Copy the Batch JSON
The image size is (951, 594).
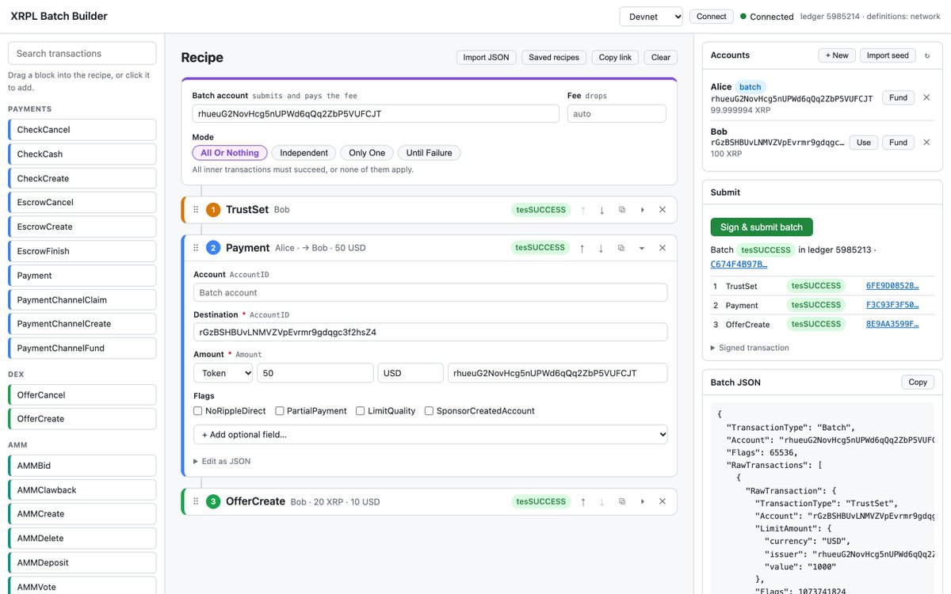(918, 383)
